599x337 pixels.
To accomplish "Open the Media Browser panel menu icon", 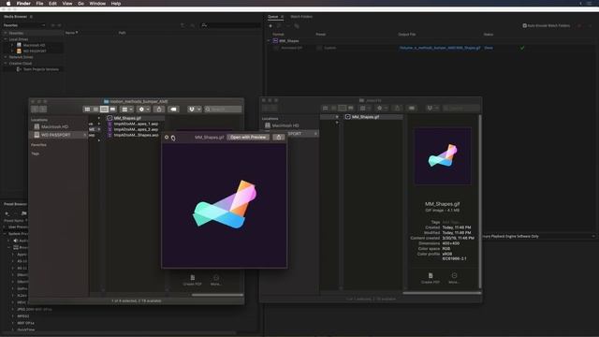I will (x=31, y=17).
